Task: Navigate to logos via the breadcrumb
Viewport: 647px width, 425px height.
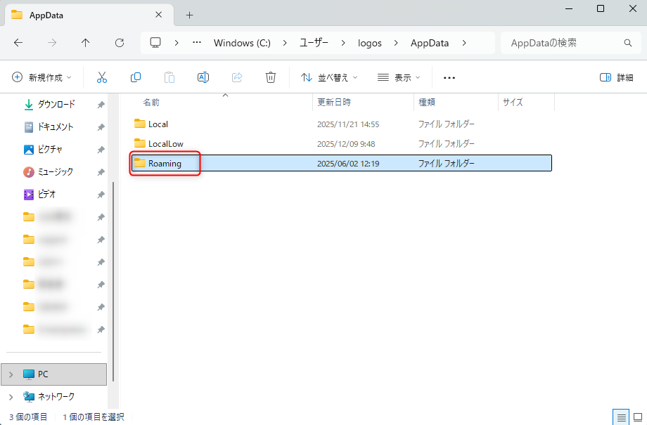Action: (x=369, y=43)
